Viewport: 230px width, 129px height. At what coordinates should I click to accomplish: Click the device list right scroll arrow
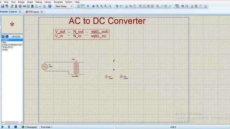point(22,122)
